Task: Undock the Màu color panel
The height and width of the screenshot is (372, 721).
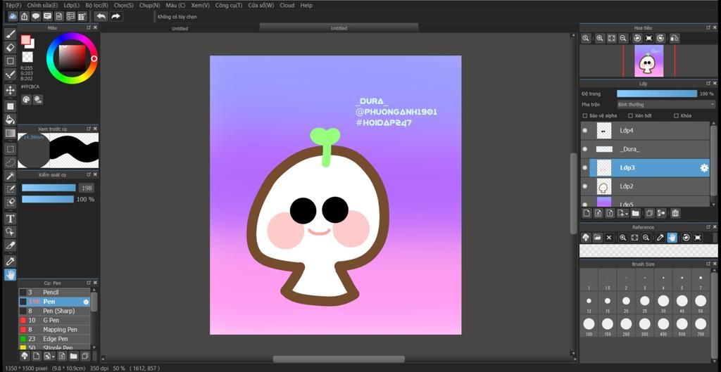Action: (x=89, y=27)
